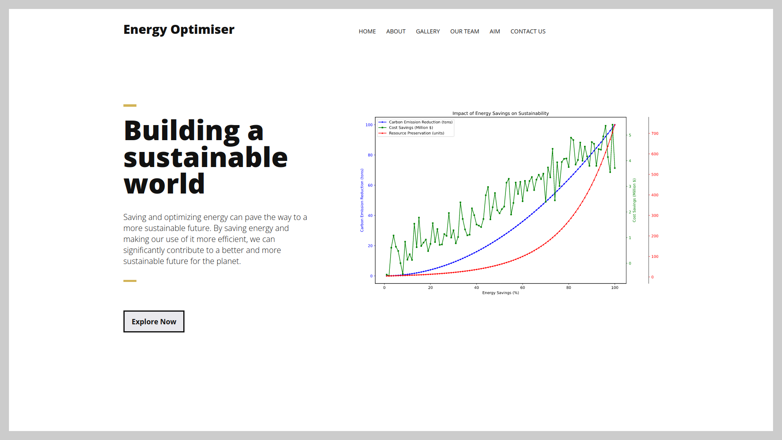This screenshot has height=440, width=782.
Task: Click the Energy Optimiser site logo
Action: [179, 30]
